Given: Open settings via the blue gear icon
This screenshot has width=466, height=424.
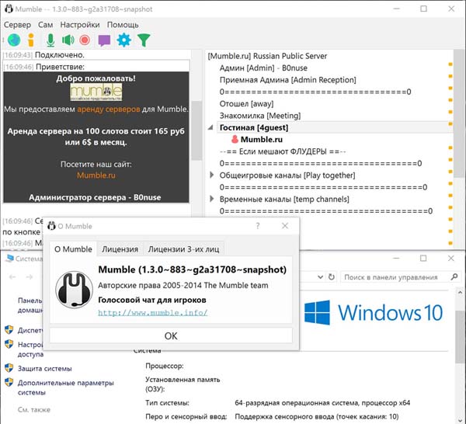Looking at the screenshot, I should [x=123, y=40].
